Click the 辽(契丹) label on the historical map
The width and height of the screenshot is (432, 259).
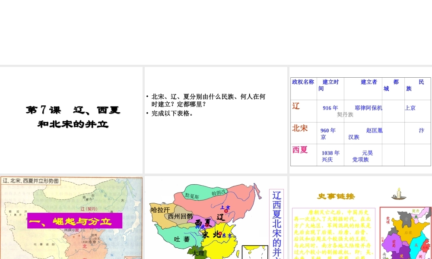click(89, 209)
